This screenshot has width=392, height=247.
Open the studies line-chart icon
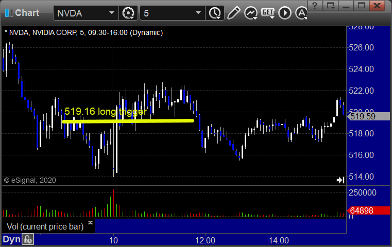pyautogui.click(x=251, y=13)
